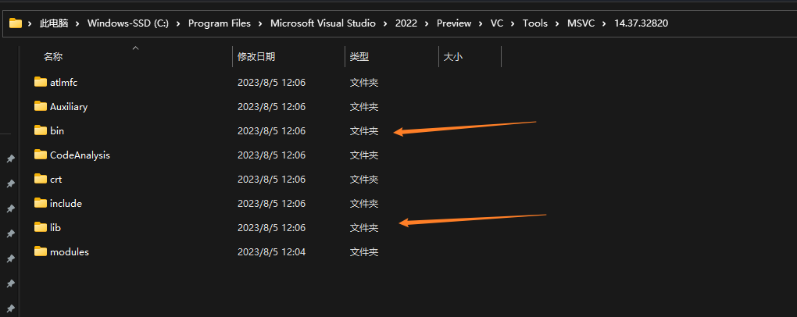Viewport: 797px width, 317px height.
Task: Select the bin folder icon
Action: [x=41, y=130]
